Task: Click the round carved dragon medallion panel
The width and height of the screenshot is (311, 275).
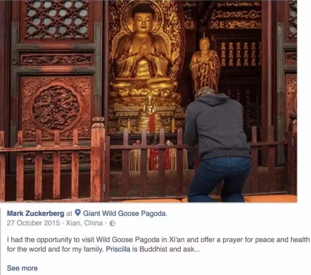Action: [56, 105]
